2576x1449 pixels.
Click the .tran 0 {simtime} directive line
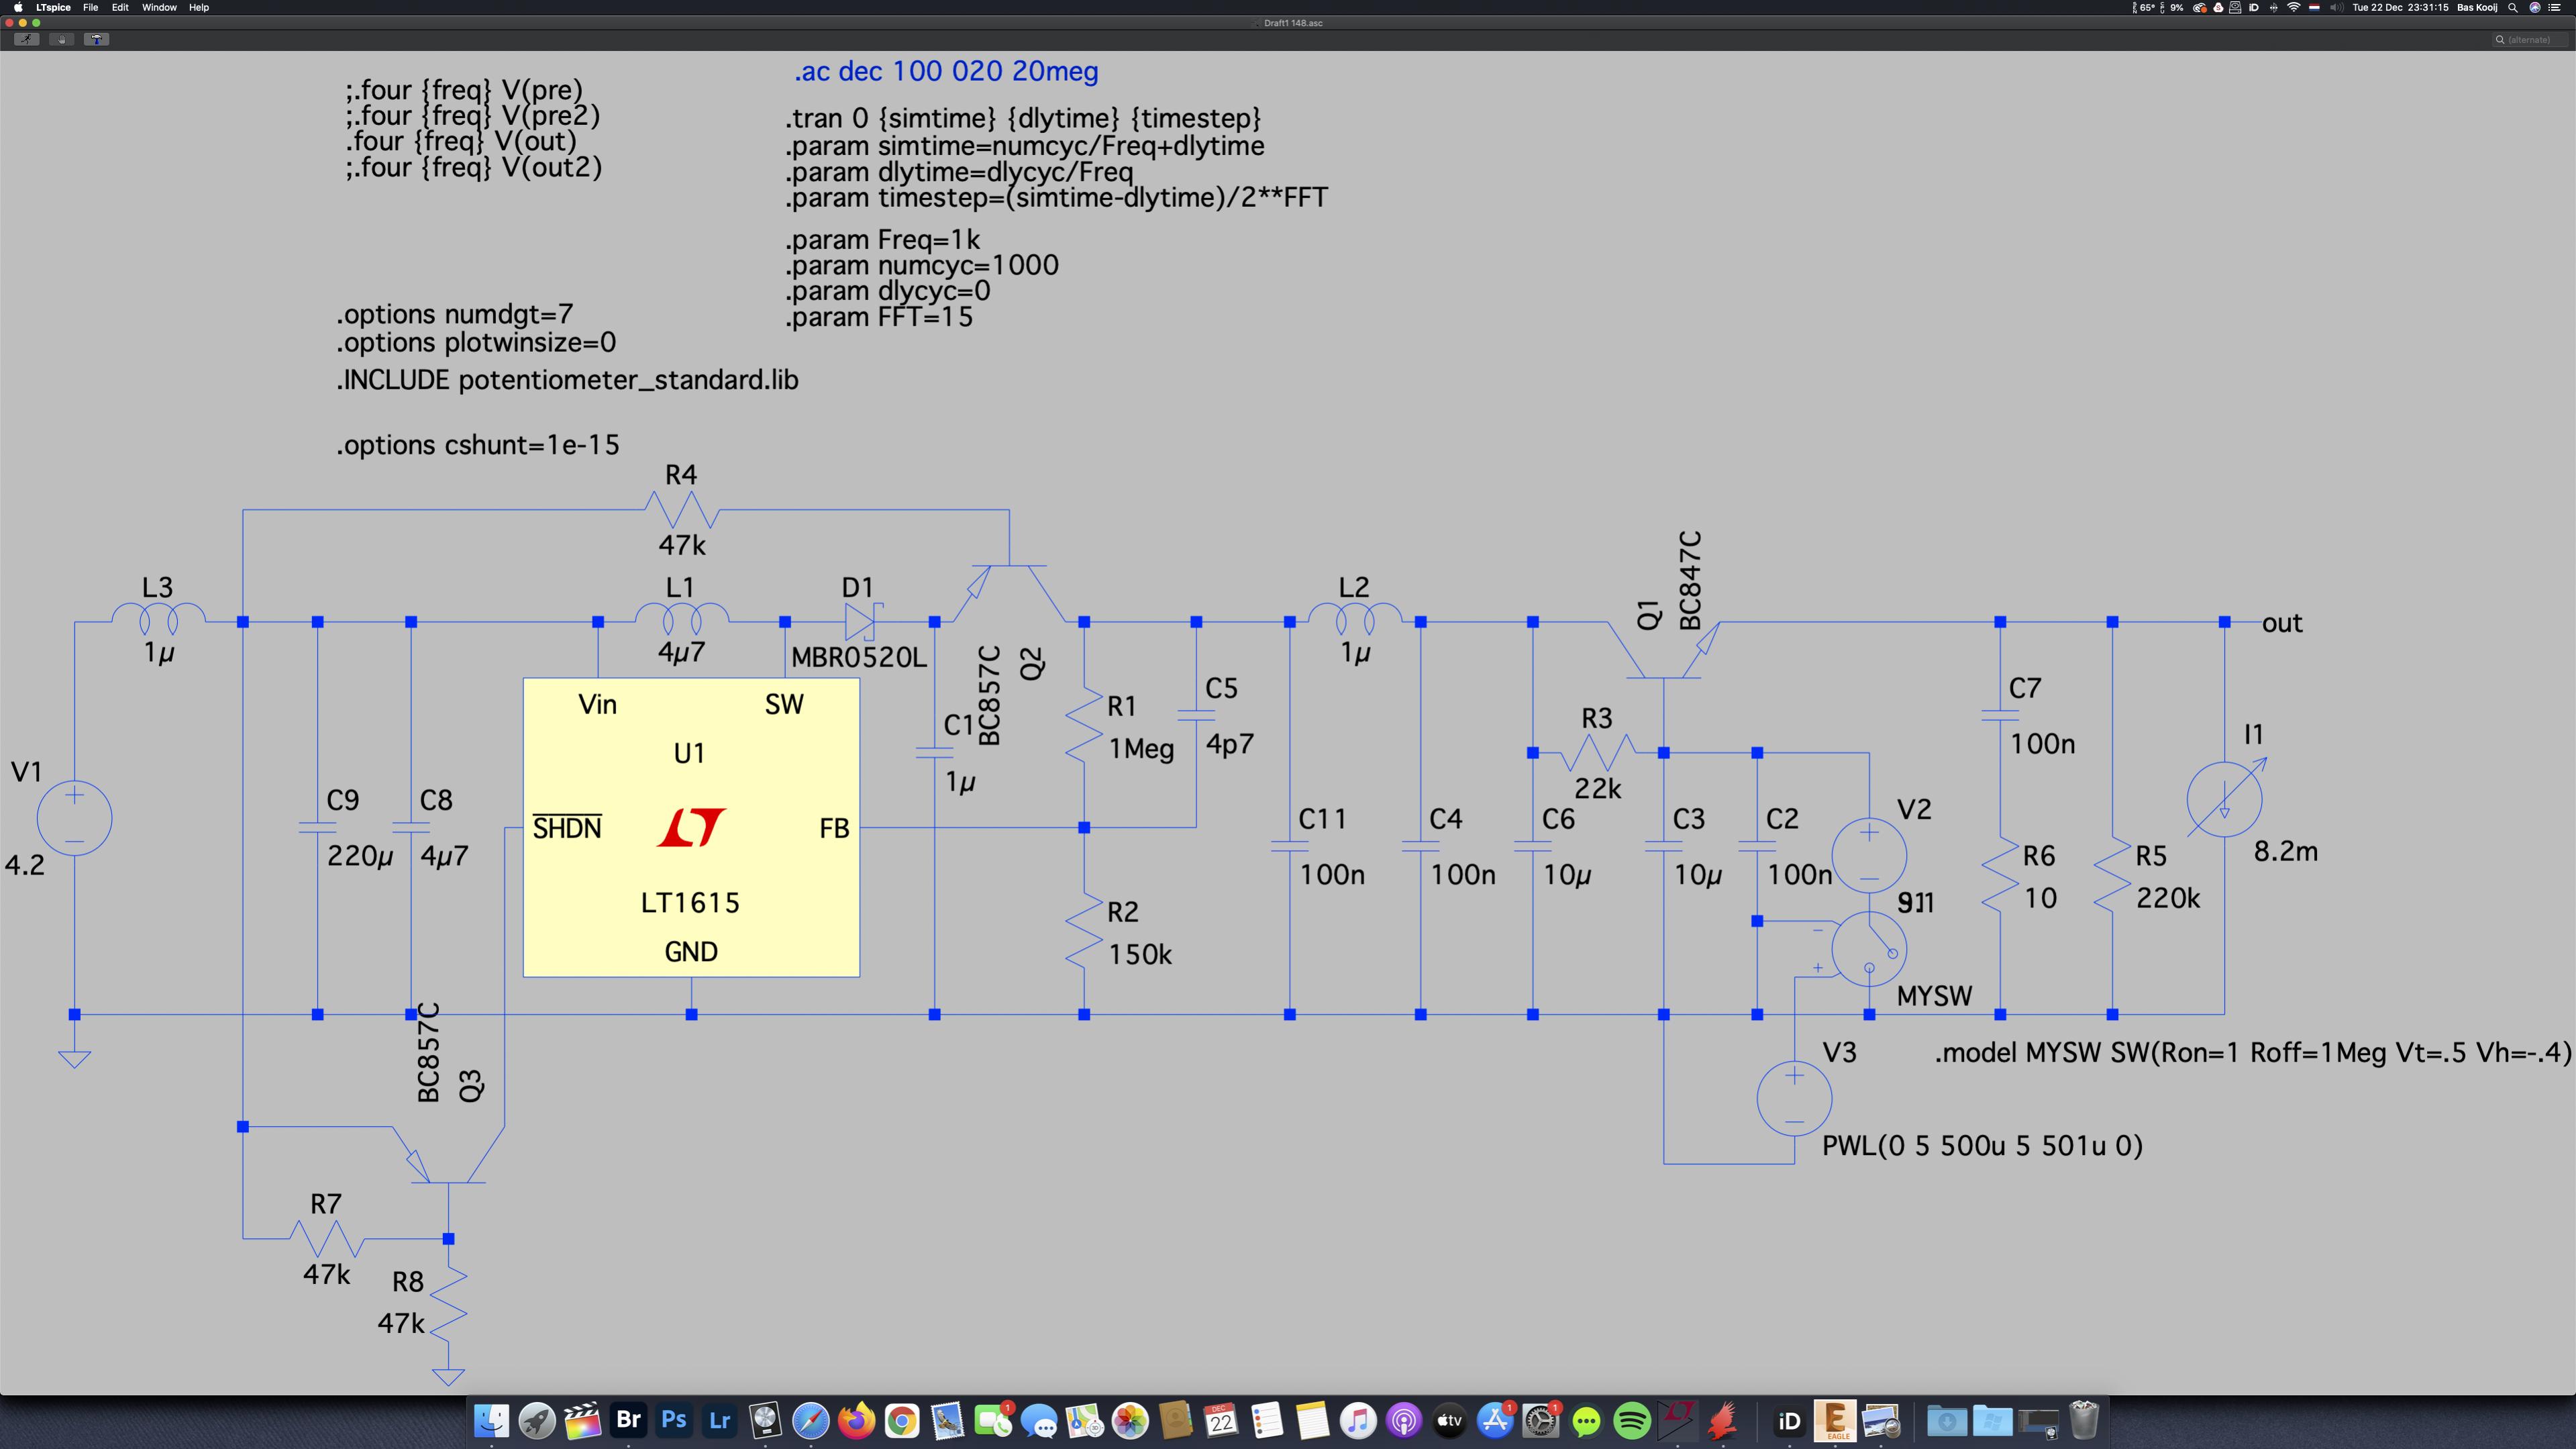tap(1023, 119)
